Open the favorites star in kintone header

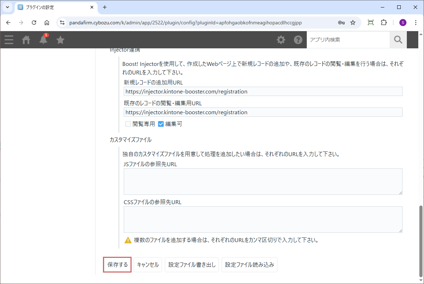pos(60,40)
